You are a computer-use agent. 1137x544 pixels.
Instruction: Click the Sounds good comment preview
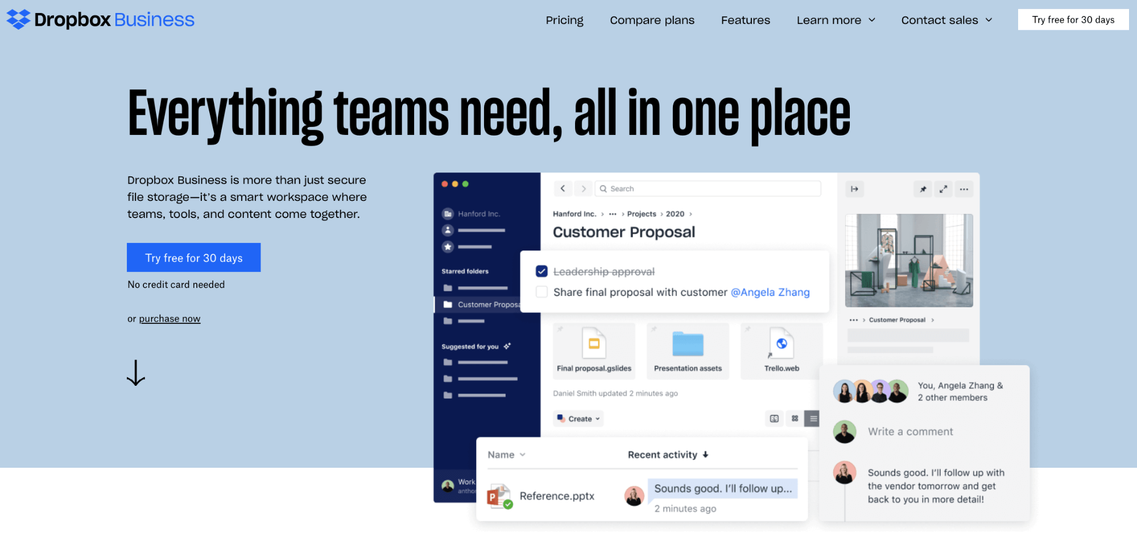pos(722,488)
